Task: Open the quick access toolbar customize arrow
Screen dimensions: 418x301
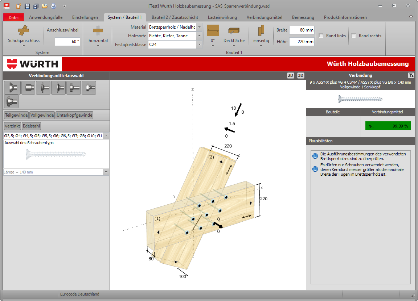Action: tap(64, 6)
